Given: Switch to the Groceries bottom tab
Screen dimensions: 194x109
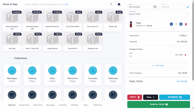Looking at the screenshot, I should click(x=63, y=105).
